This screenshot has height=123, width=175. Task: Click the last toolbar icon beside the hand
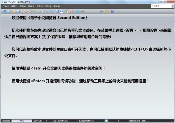[113, 11]
